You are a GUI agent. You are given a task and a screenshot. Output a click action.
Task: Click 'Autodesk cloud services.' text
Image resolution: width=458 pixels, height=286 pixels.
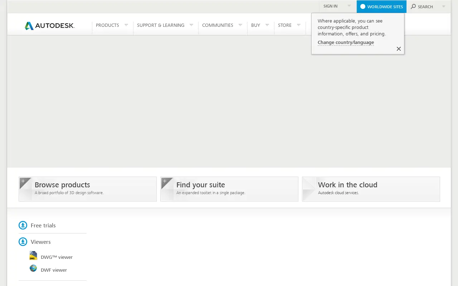coord(338,193)
